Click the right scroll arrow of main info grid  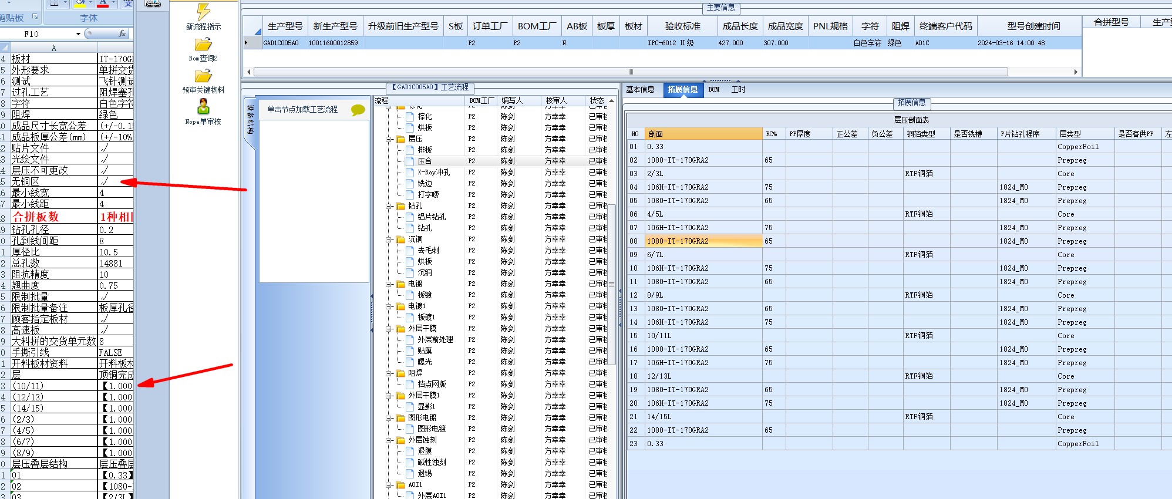pyautogui.click(x=1076, y=72)
